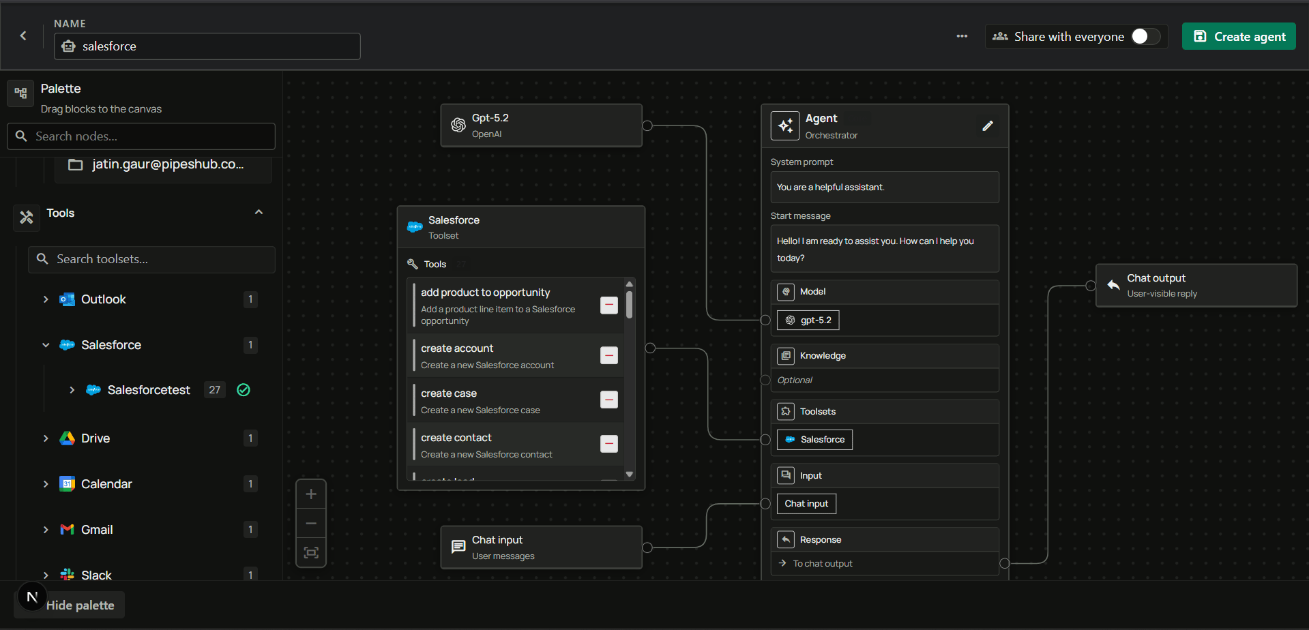This screenshot has width=1309, height=630.
Task: Go back using the left arrow icon
Action: click(23, 35)
